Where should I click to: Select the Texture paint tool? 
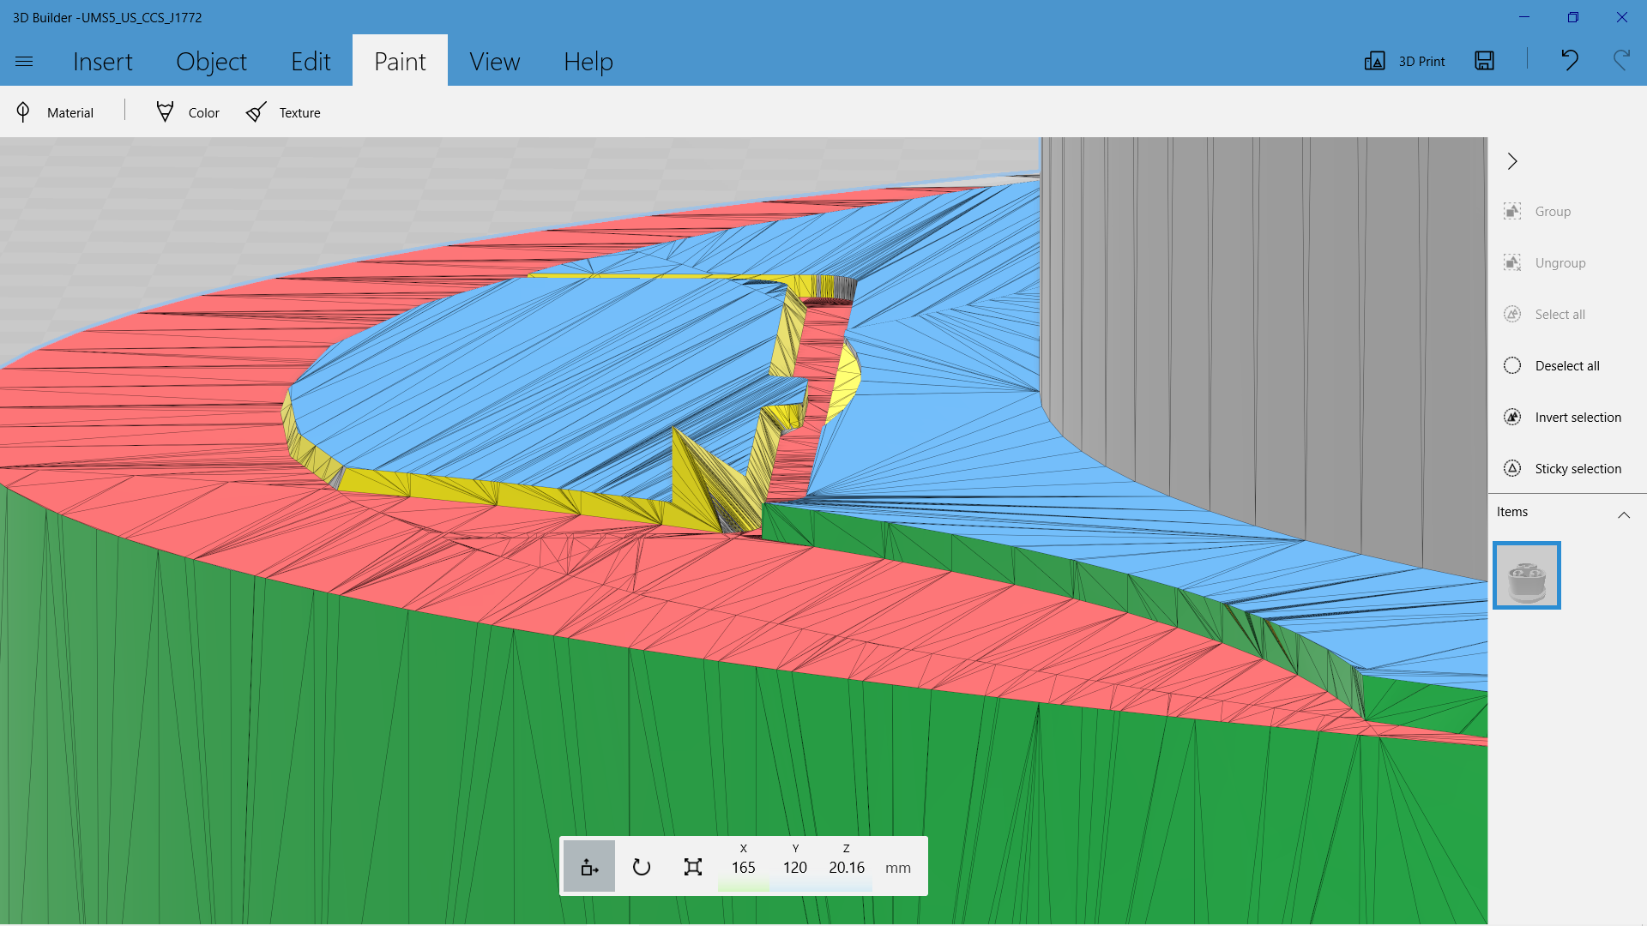(283, 111)
